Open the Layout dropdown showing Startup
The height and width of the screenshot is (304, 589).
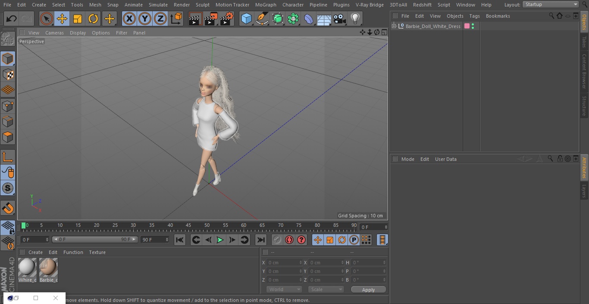coord(551,4)
